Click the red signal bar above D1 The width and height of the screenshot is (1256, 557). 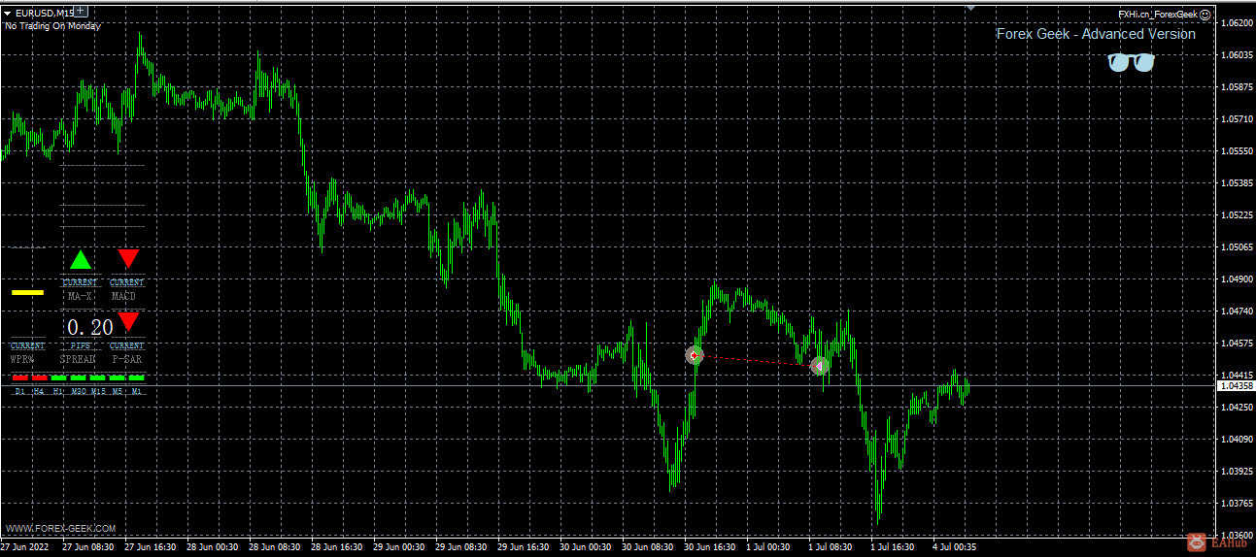click(19, 377)
